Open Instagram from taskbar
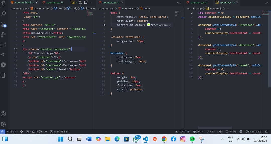This screenshot has height=144, width=271. pos(183,139)
